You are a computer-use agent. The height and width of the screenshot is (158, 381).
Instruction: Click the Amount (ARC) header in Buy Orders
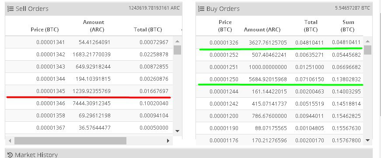pyautogui.click(x=262, y=30)
